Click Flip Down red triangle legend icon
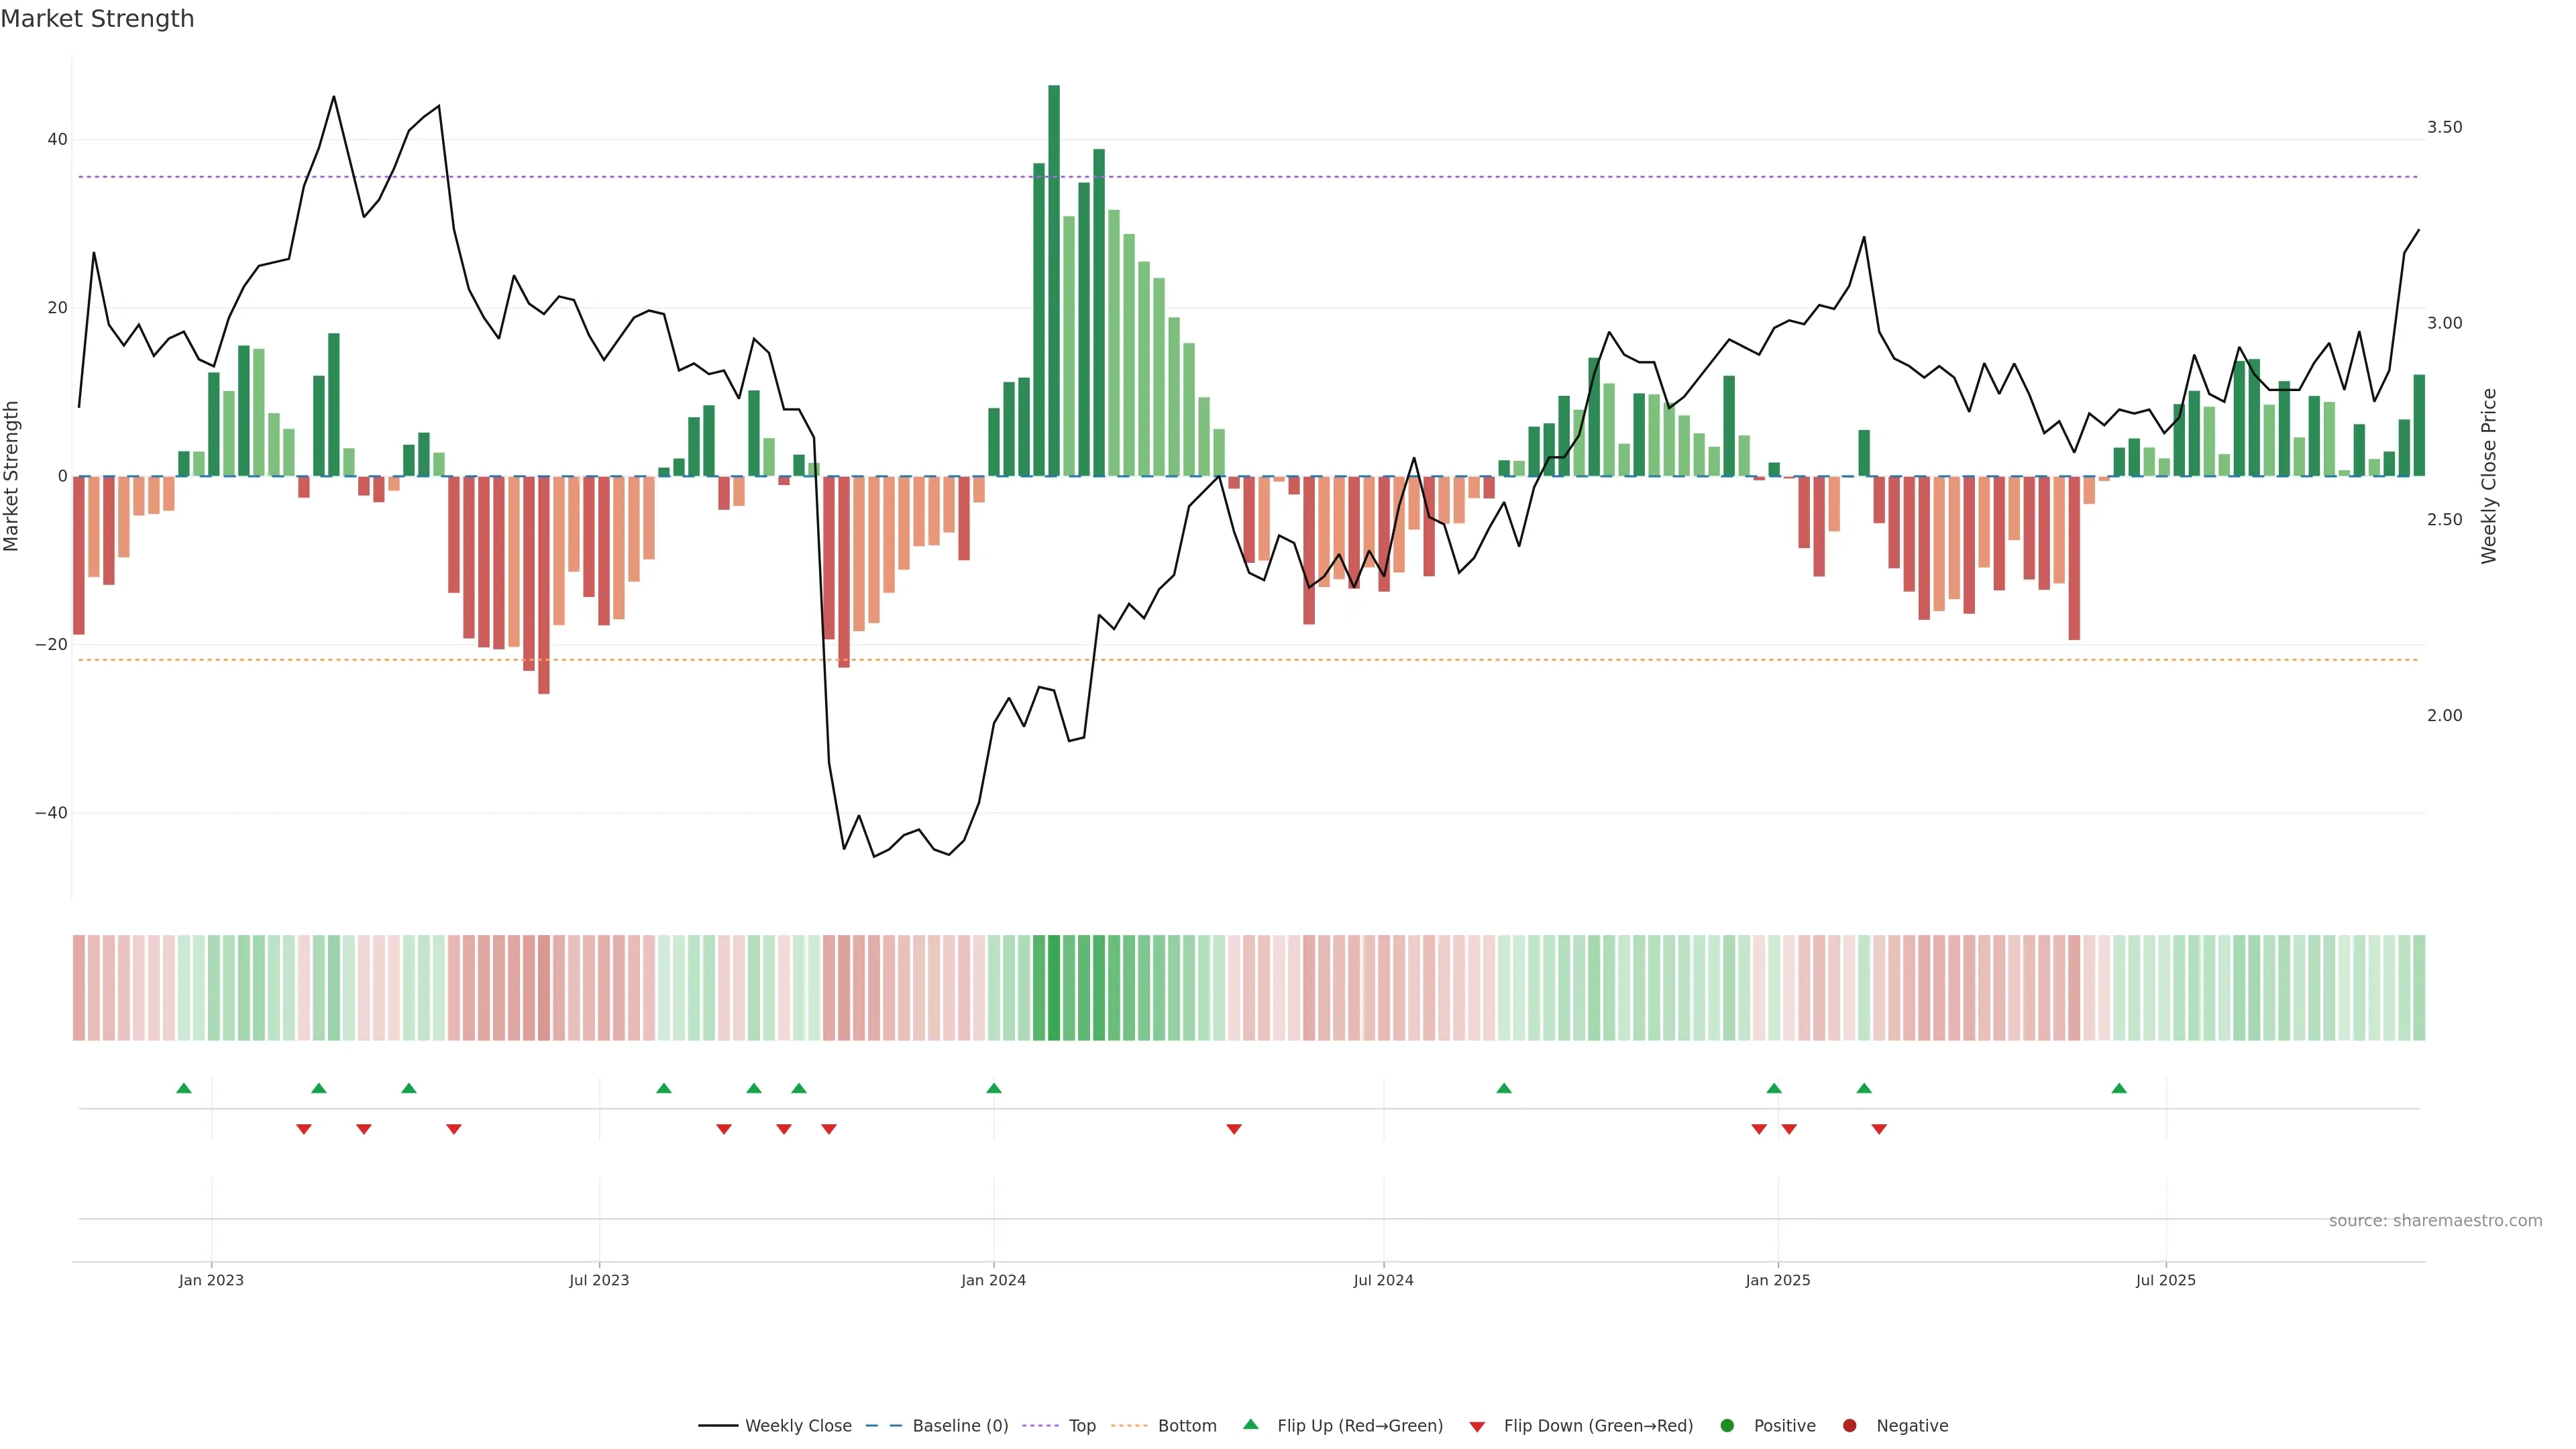Image resolution: width=2576 pixels, height=1449 pixels. tap(1477, 1426)
